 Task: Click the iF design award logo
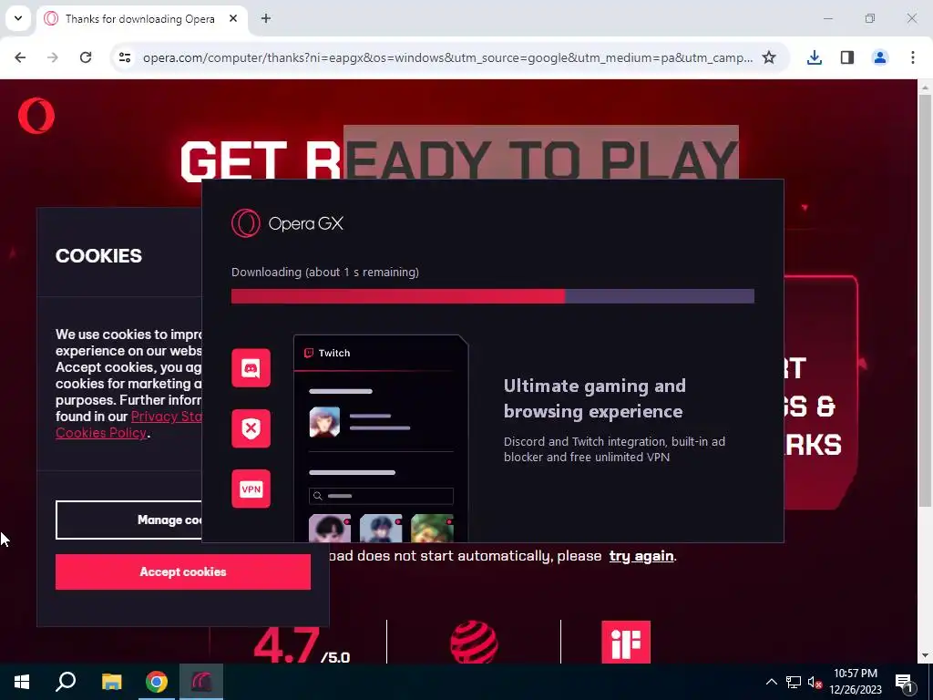click(x=626, y=642)
